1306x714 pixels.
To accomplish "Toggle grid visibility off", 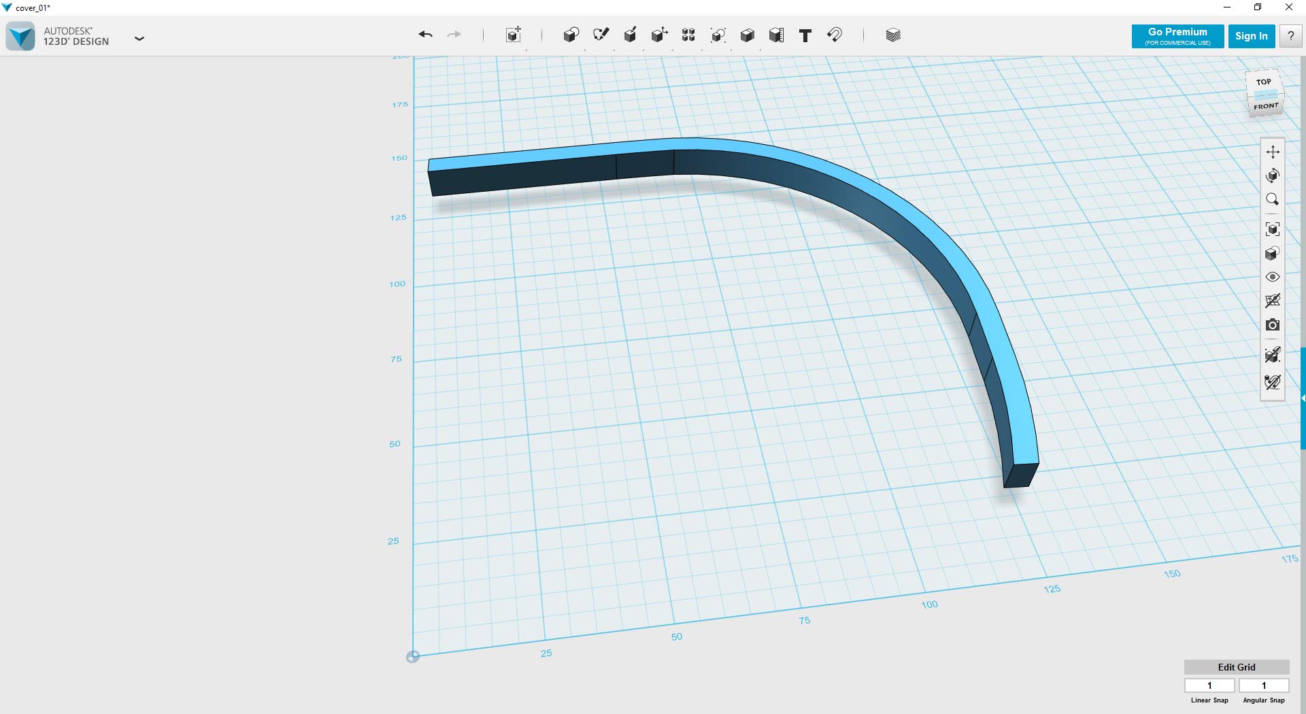I will [x=1273, y=301].
